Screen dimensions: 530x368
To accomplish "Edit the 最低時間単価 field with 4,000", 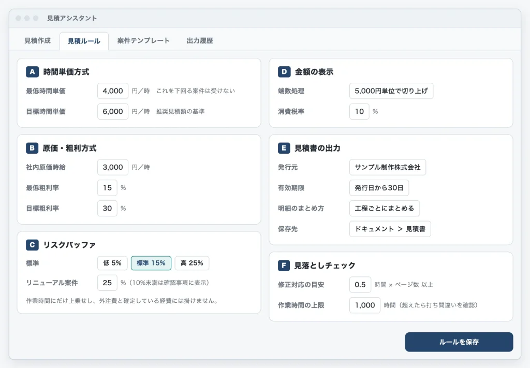I will click(x=113, y=91).
